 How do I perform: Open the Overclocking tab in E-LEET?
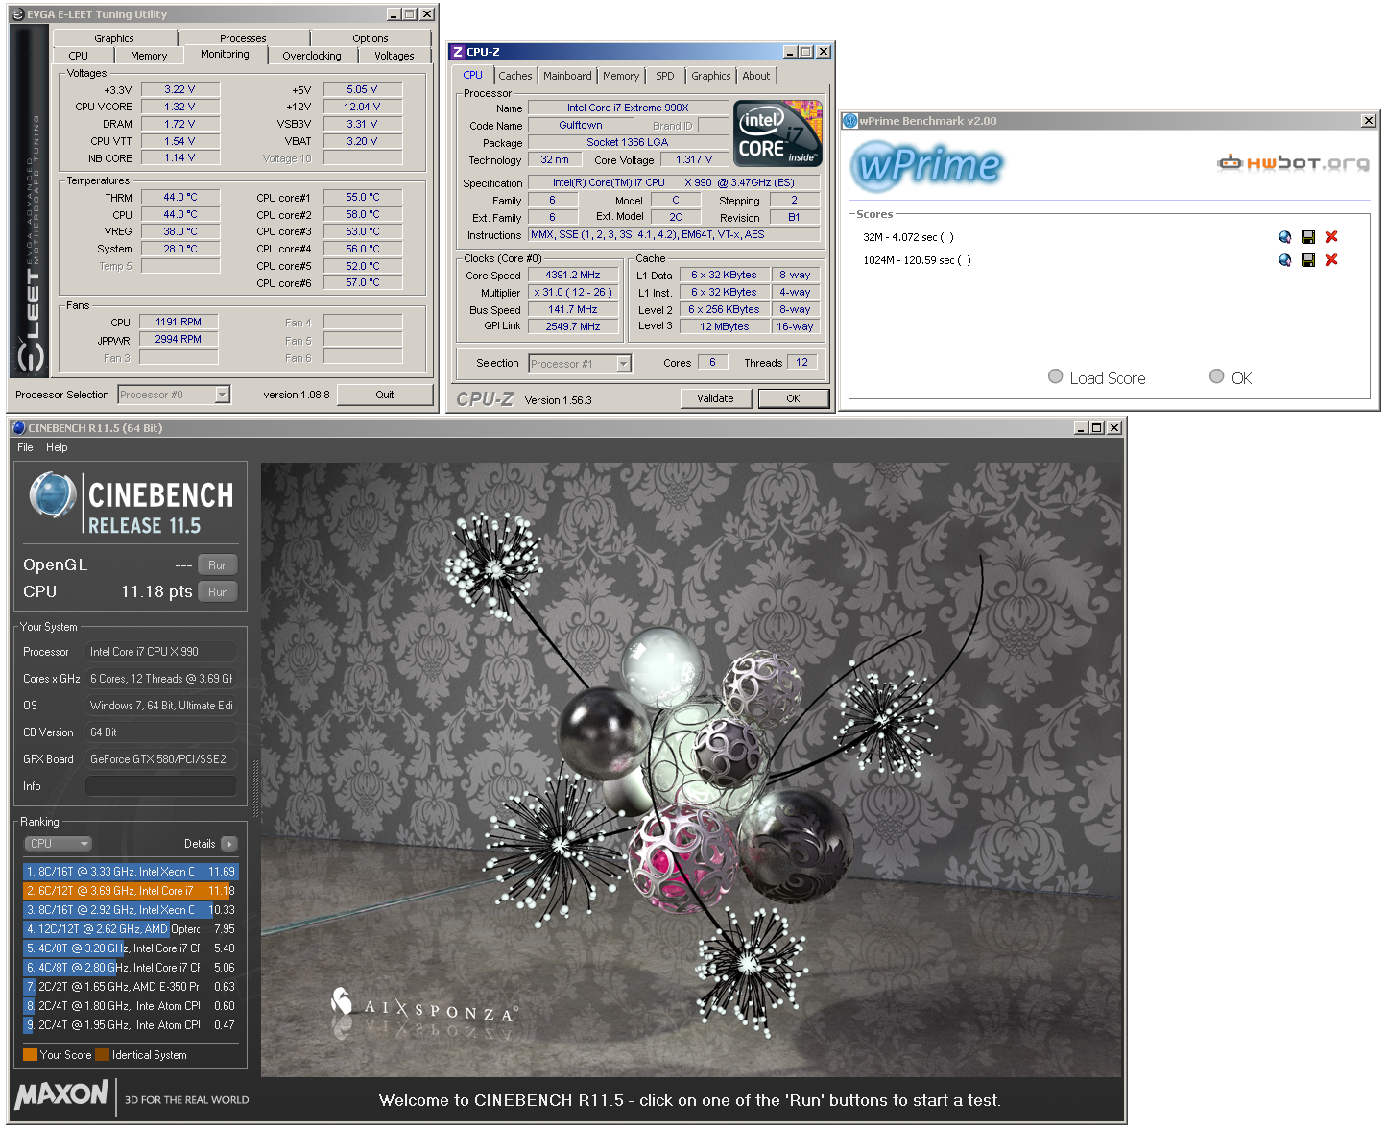312,56
